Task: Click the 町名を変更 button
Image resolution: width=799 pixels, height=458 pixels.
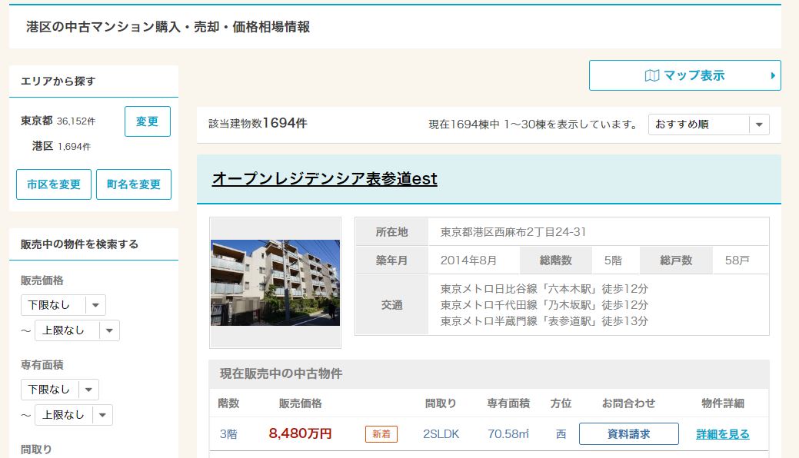Action: click(134, 184)
